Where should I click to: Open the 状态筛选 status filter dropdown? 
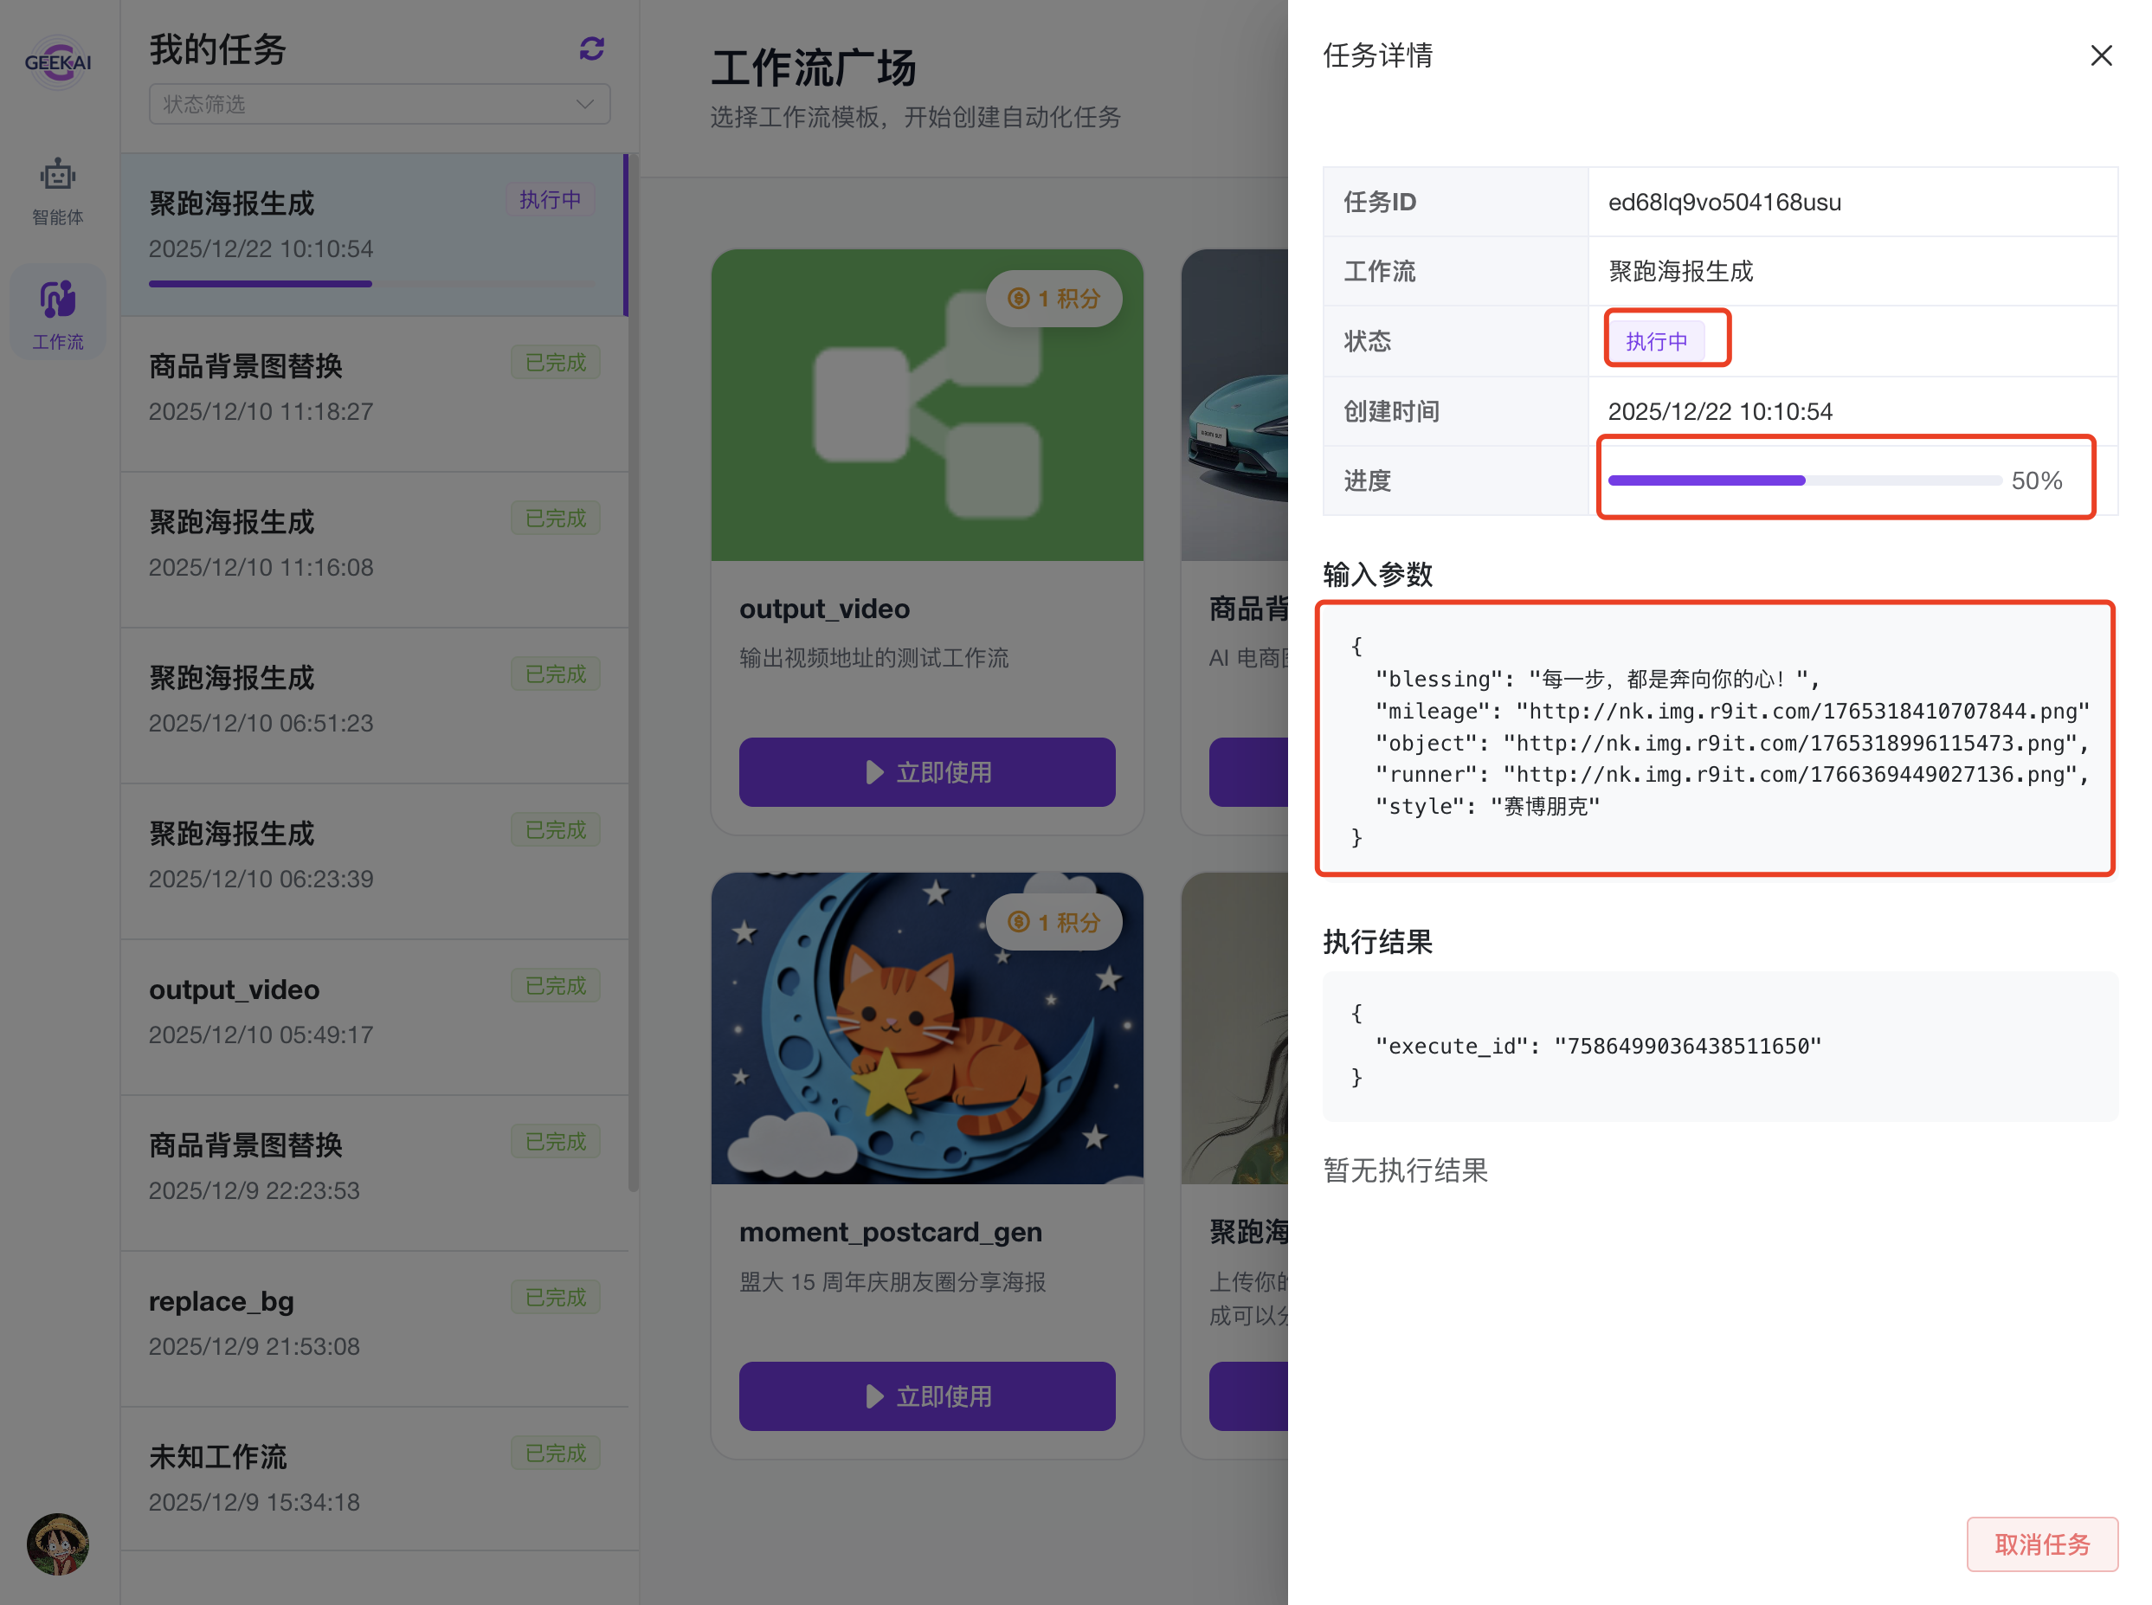[x=378, y=103]
